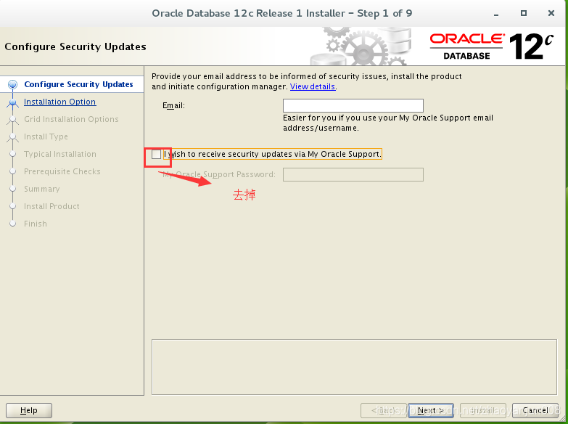Maximize the installer window
This screenshot has height=424, width=568.
[x=524, y=13]
